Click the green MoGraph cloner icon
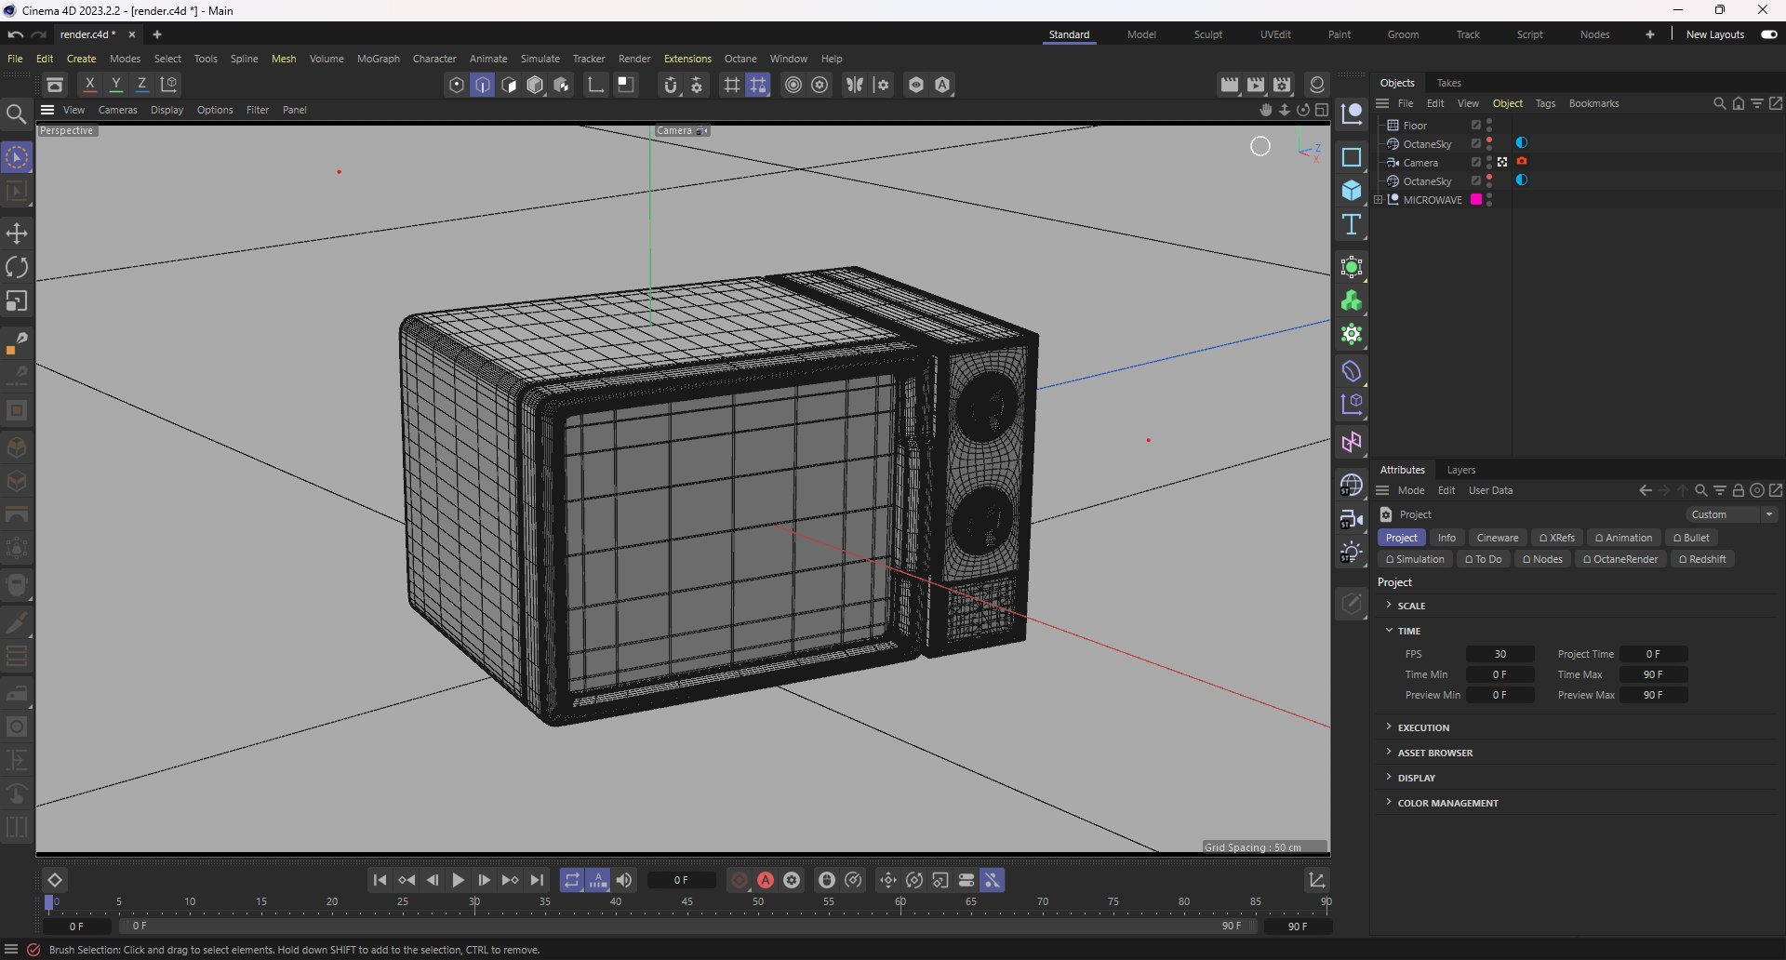Image resolution: width=1786 pixels, height=960 pixels. tap(1352, 301)
